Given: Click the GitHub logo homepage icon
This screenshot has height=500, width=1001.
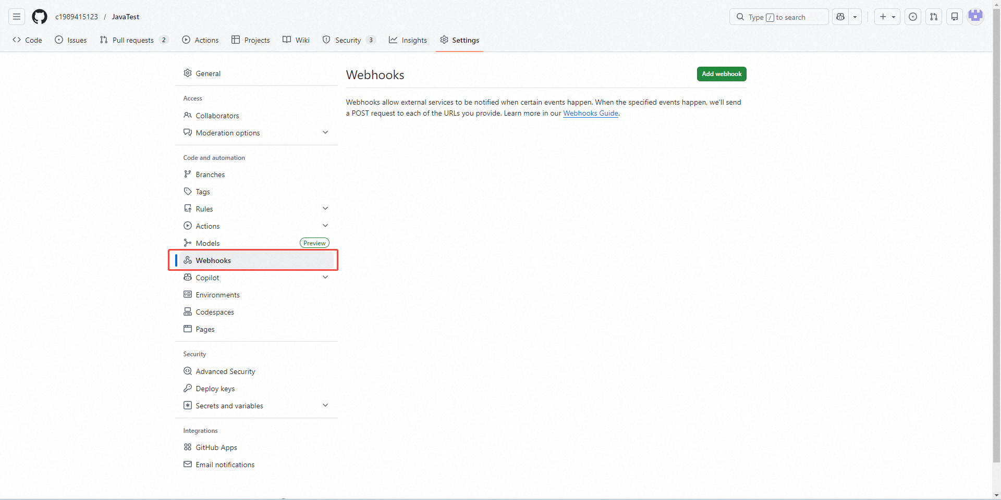Looking at the screenshot, I should point(40,17).
